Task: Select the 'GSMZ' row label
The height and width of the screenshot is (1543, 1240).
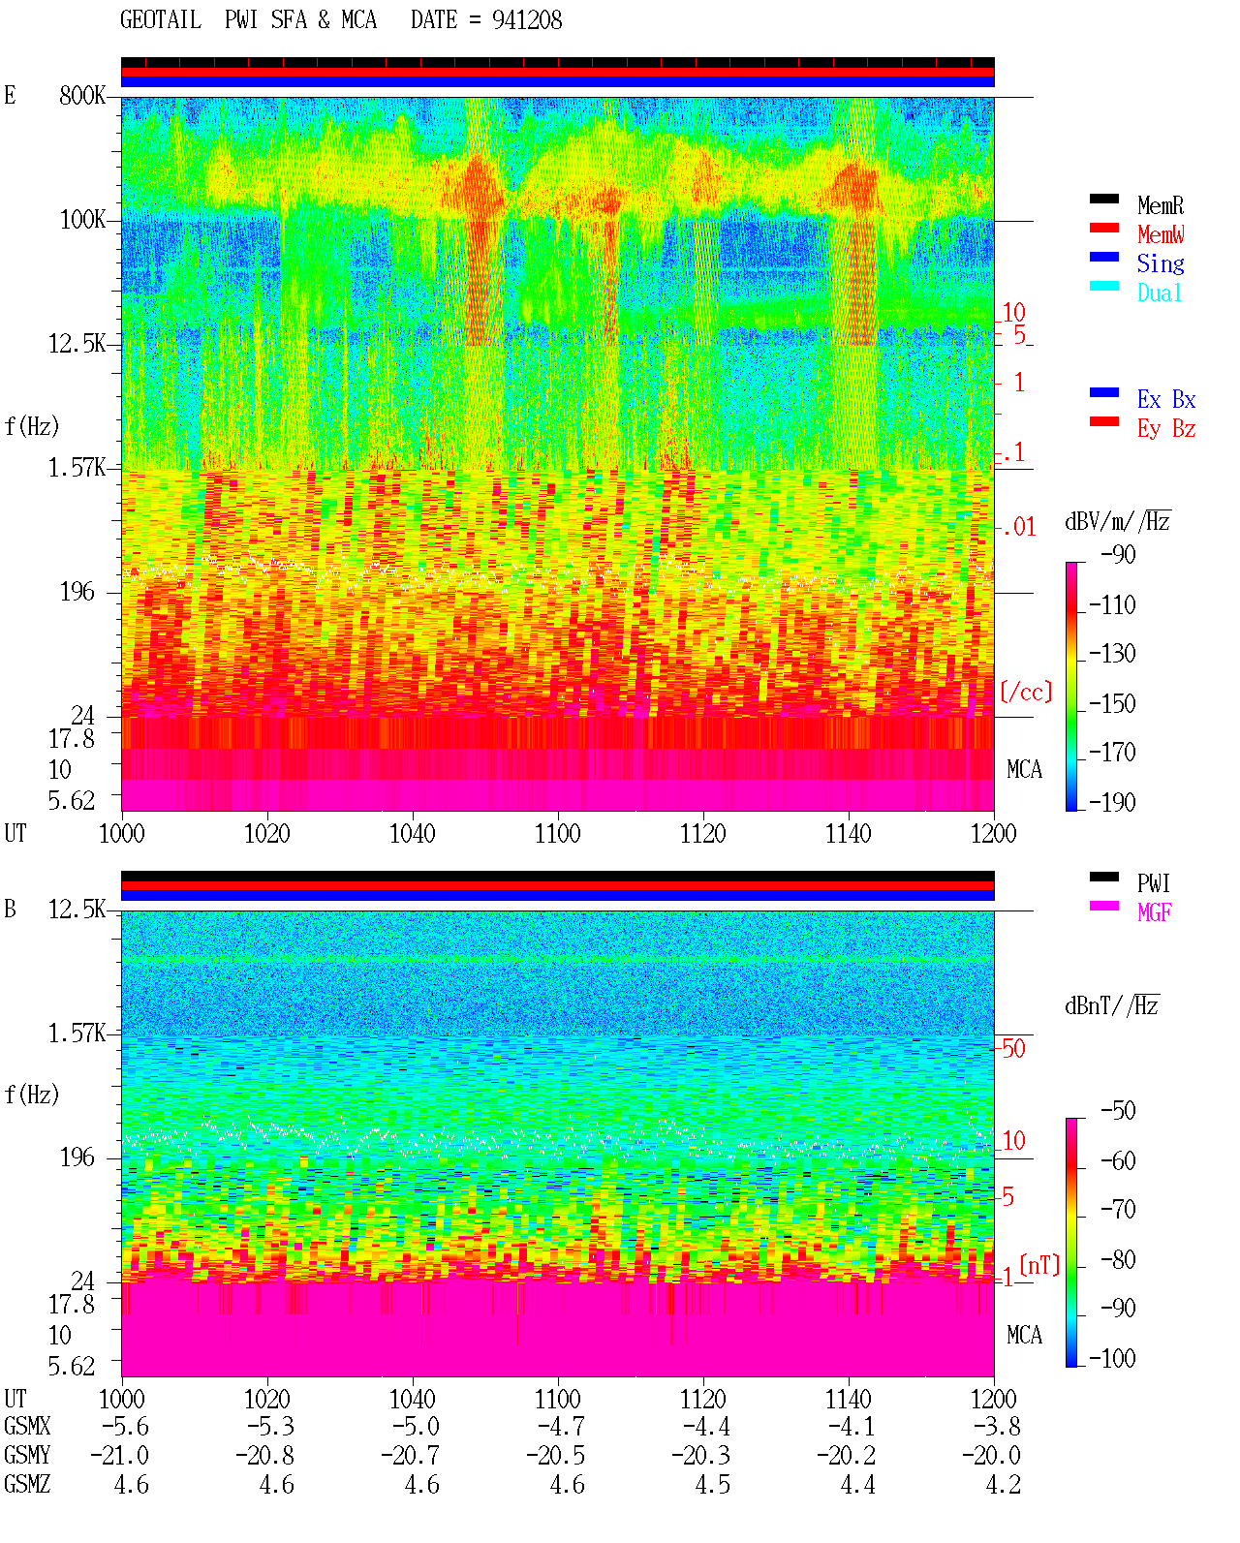Action: coord(27,1485)
